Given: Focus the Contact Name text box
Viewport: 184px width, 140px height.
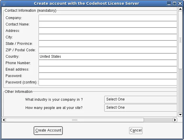Looking at the screenshot, I should (x=108, y=24).
